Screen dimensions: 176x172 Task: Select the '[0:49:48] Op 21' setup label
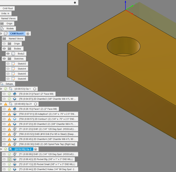23,104
